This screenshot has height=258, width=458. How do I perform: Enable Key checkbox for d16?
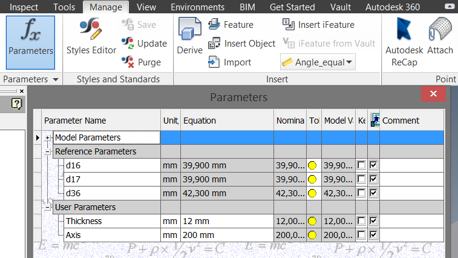tap(361, 165)
